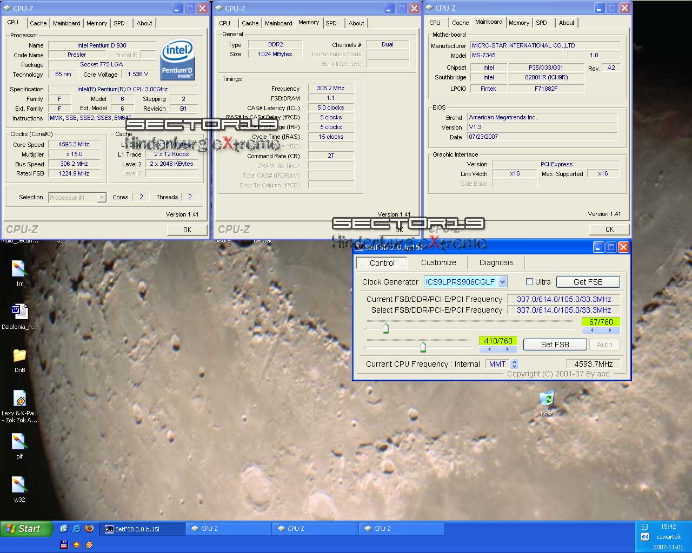The width and height of the screenshot is (692, 553).
Task: Click the smiling sun quick launch icon
Action: (77, 544)
